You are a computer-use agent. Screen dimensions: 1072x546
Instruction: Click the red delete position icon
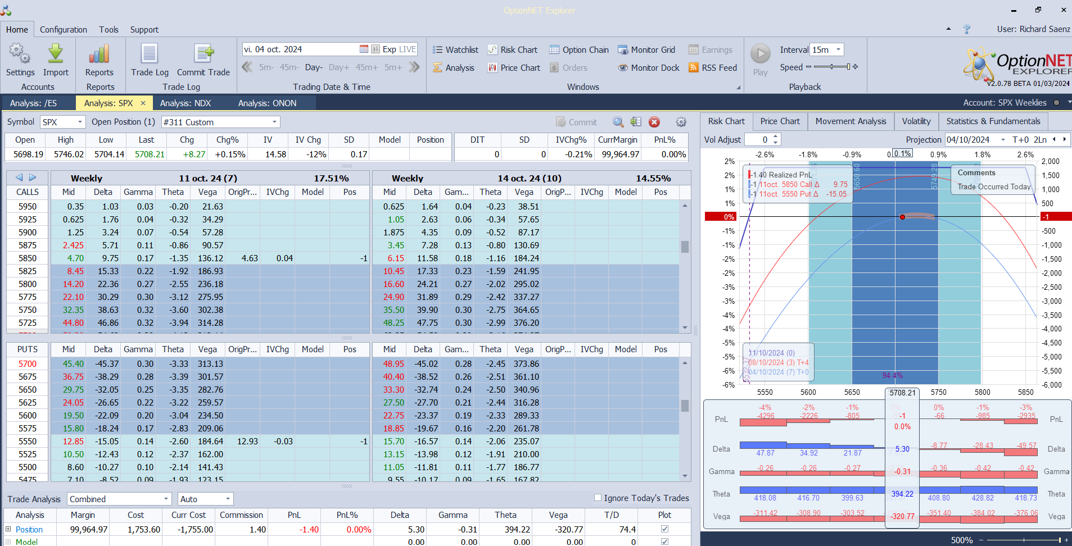pyautogui.click(x=654, y=122)
